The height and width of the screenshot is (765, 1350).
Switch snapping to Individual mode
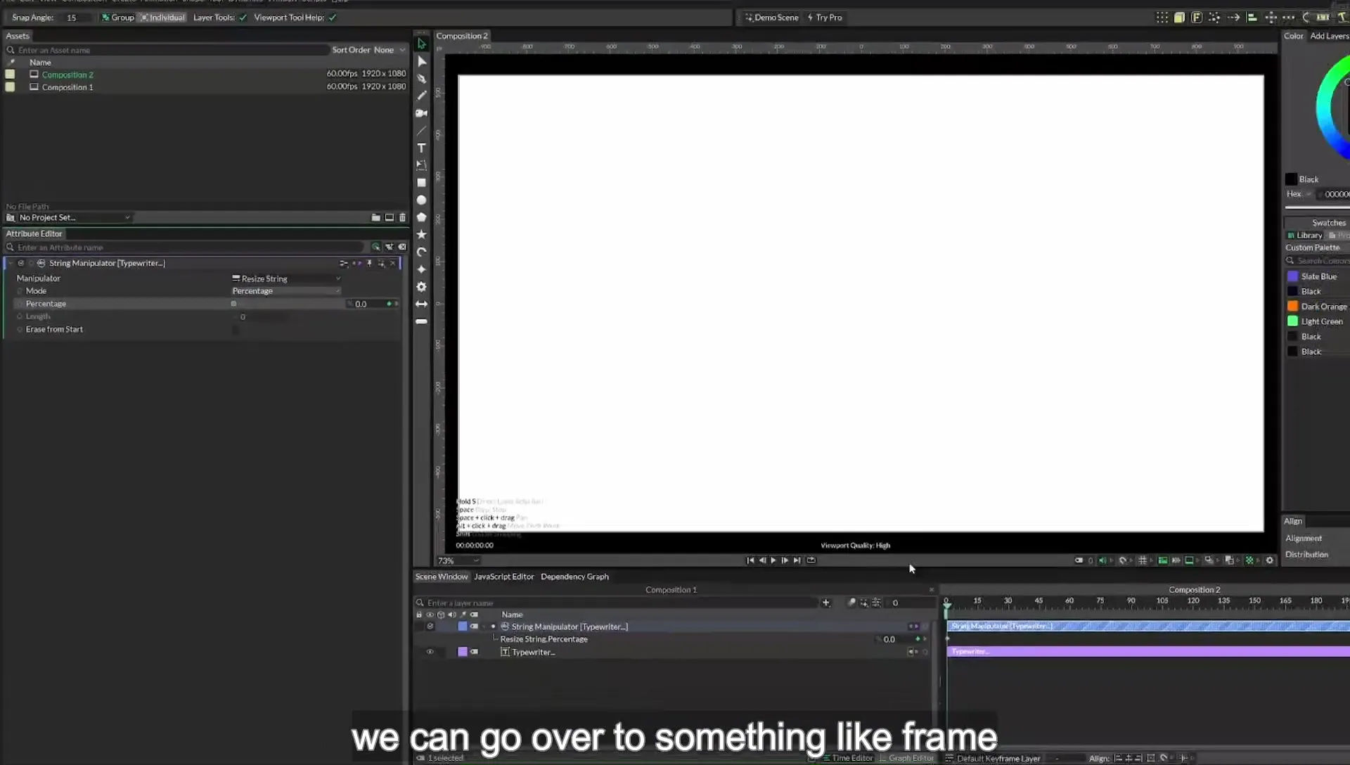pyautogui.click(x=162, y=18)
